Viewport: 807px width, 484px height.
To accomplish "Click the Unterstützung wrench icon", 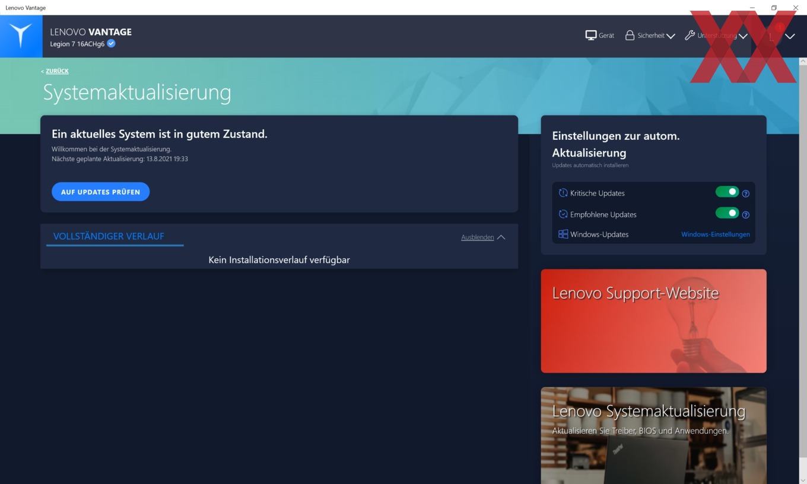I will (x=690, y=36).
